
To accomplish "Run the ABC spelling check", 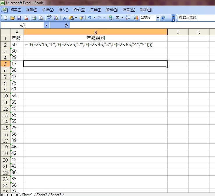I will click(x=49, y=18).
